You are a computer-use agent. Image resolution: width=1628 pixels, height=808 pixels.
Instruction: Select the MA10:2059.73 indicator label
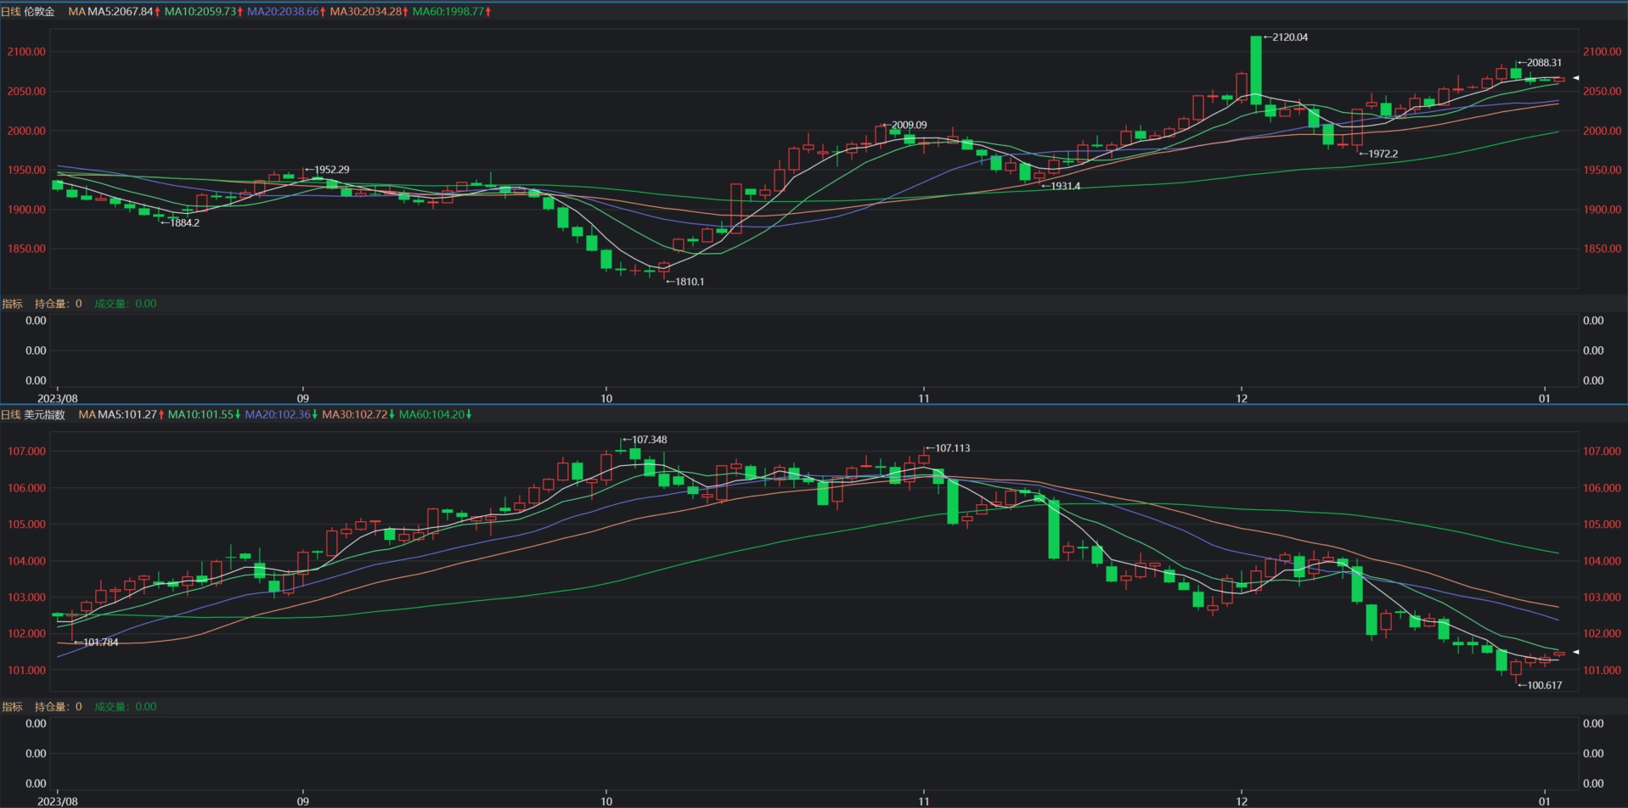[204, 12]
